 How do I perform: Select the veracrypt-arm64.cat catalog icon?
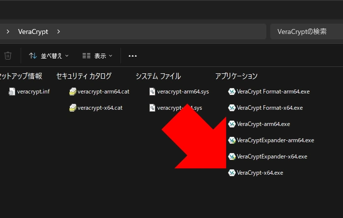(73, 92)
